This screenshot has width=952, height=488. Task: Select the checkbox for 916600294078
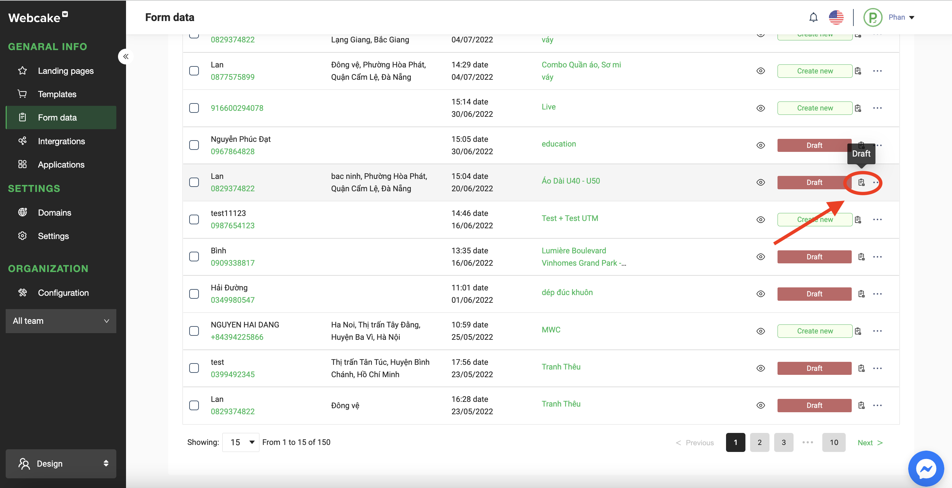(194, 108)
